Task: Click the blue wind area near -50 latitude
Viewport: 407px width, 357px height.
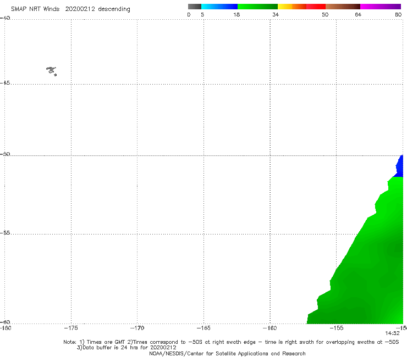Action: [x=399, y=167]
